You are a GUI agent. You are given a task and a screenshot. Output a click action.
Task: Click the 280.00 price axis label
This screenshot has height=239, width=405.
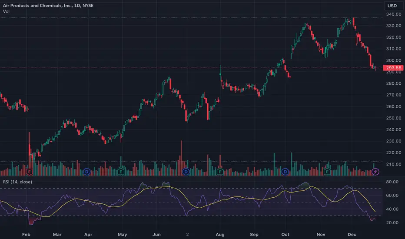pyautogui.click(x=394, y=83)
